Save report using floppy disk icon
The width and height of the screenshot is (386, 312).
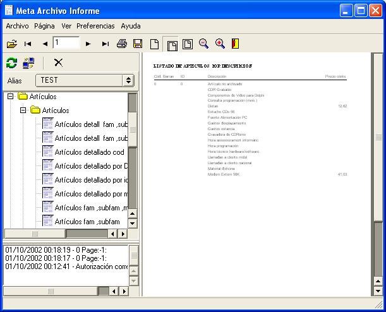(x=138, y=44)
